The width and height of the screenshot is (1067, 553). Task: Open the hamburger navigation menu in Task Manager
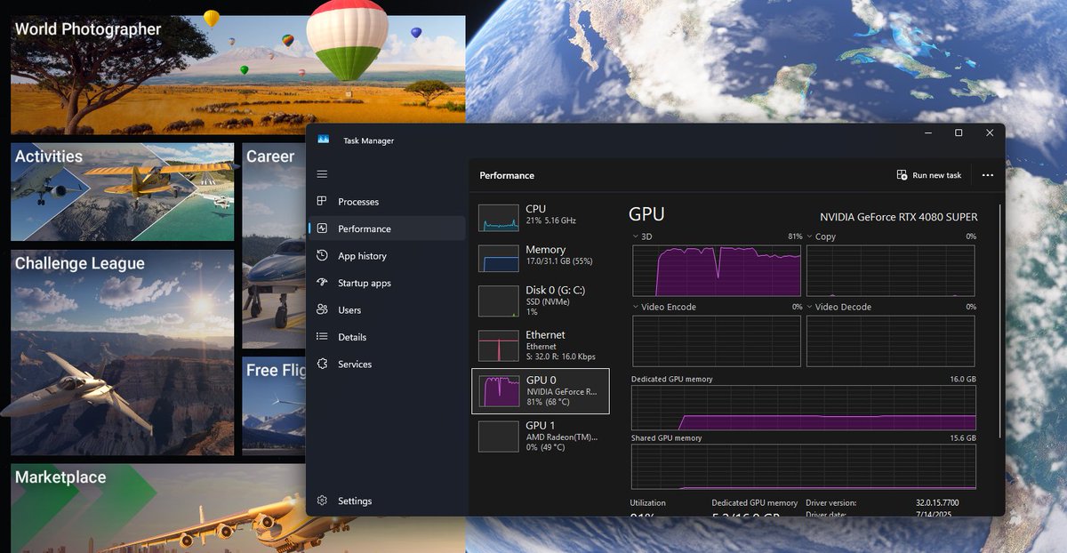[322, 174]
